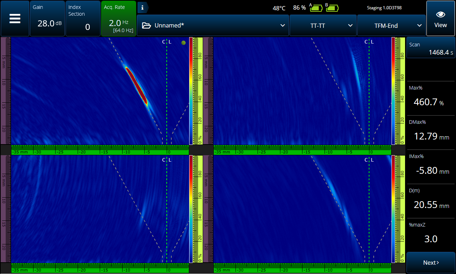Click the green indicator dot in top-left scan
This screenshot has height=274, width=456.
click(x=183, y=43)
